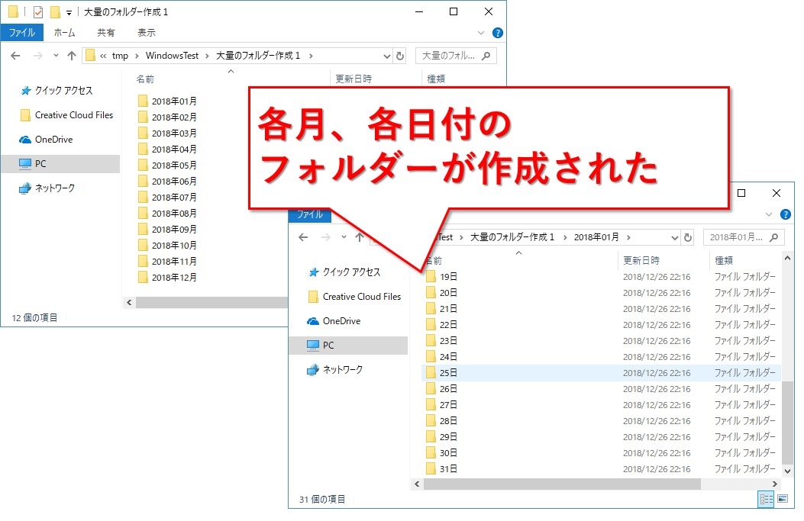Image resolution: width=804 pixels, height=521 pixels.
Task: Switch to the 表示 ribbon tab
Action: coord(147,32)
